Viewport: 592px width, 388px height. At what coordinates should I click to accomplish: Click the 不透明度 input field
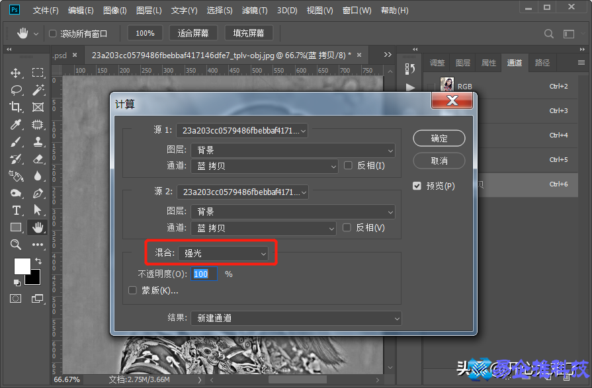point(204,274)
